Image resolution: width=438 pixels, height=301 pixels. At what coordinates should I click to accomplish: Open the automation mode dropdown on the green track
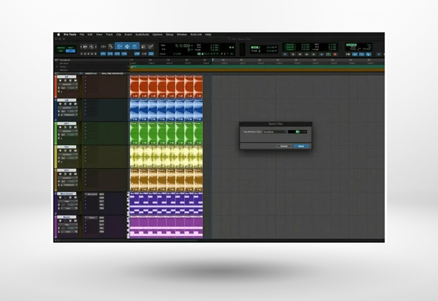click(71, 134)
